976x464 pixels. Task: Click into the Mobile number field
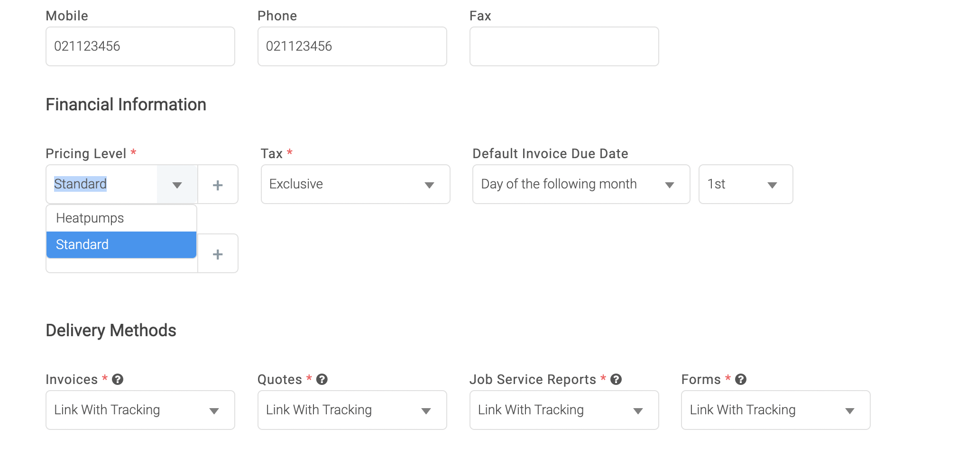click(140, 46)
